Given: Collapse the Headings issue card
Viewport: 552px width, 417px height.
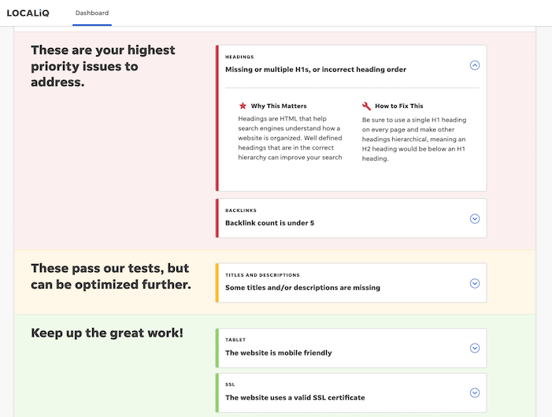Looking at the screenshot, I should (475, 65).
